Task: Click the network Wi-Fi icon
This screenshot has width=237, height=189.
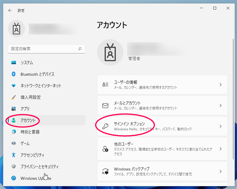Action: click(14, 86)
